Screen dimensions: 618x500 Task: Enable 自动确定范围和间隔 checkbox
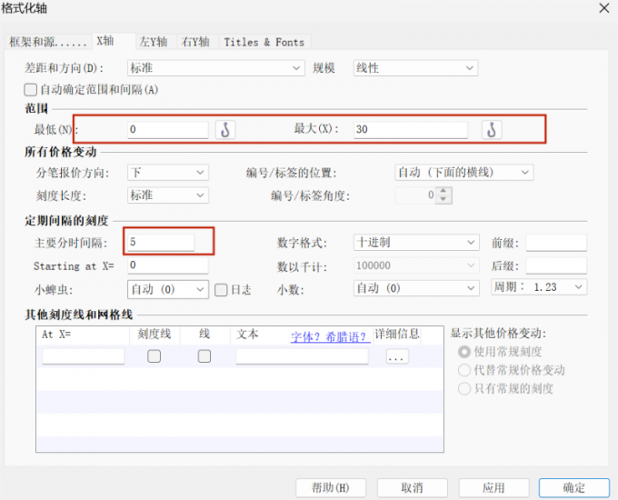pyautogui.click(x=32, y=90)
